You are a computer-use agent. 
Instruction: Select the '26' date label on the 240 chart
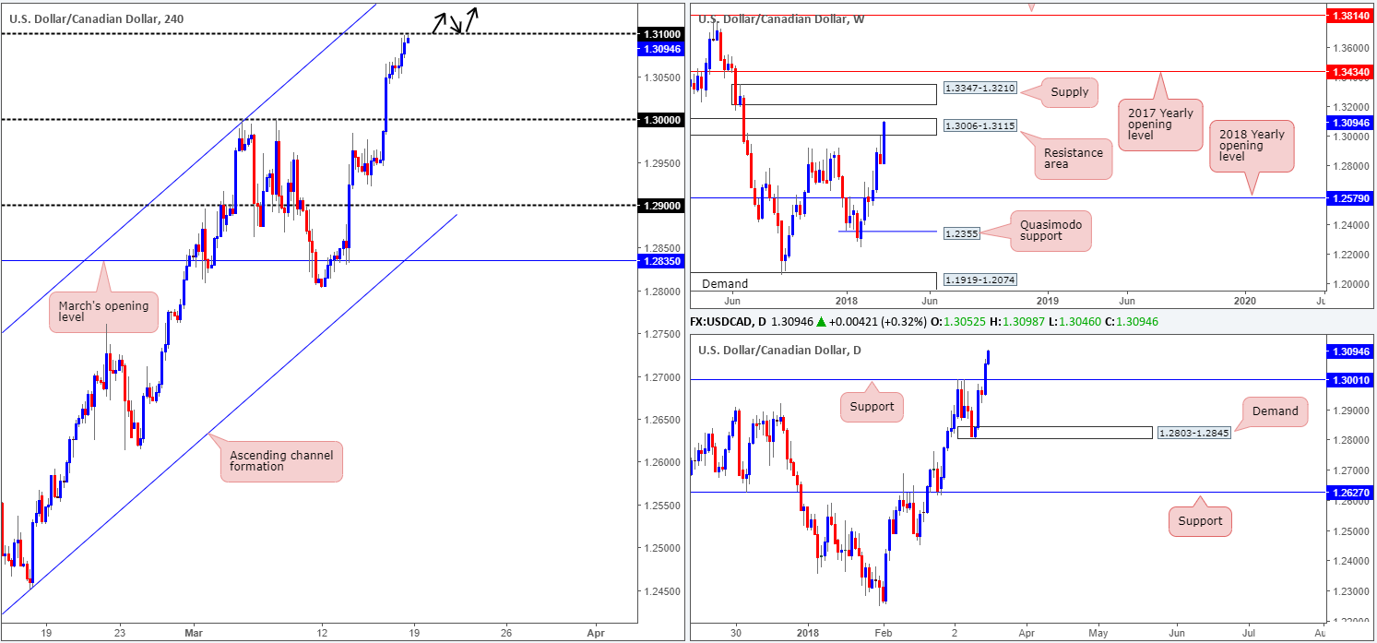click(x=505, y=634)
